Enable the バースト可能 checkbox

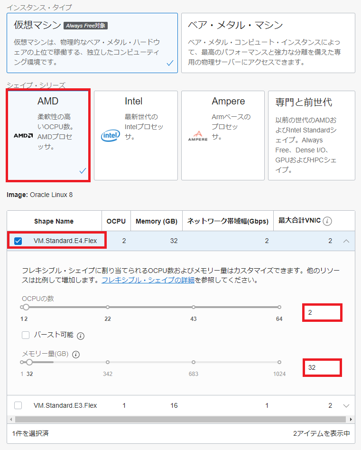[26, 335]
